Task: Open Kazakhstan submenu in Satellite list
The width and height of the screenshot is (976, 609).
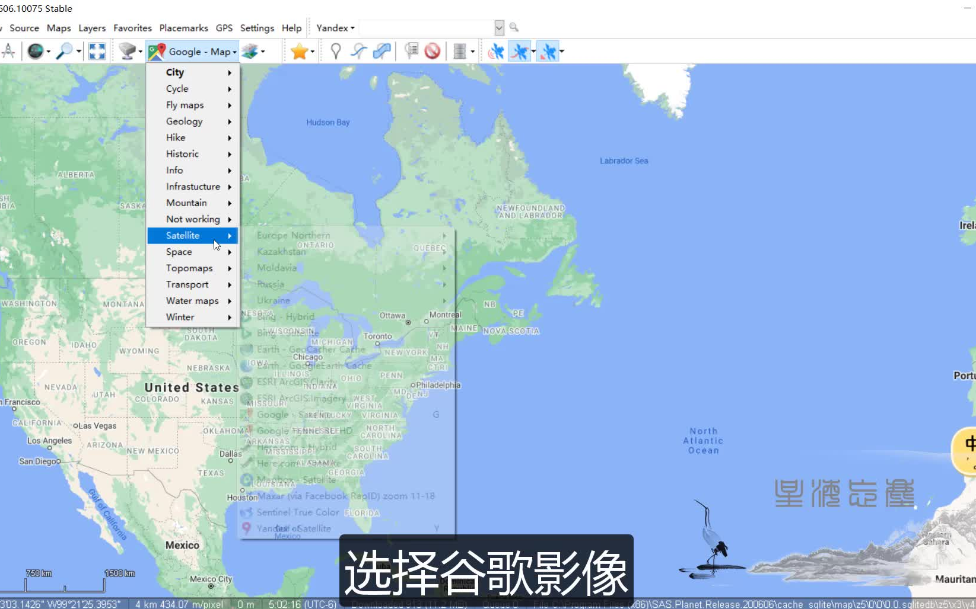Action: [346, 251]
